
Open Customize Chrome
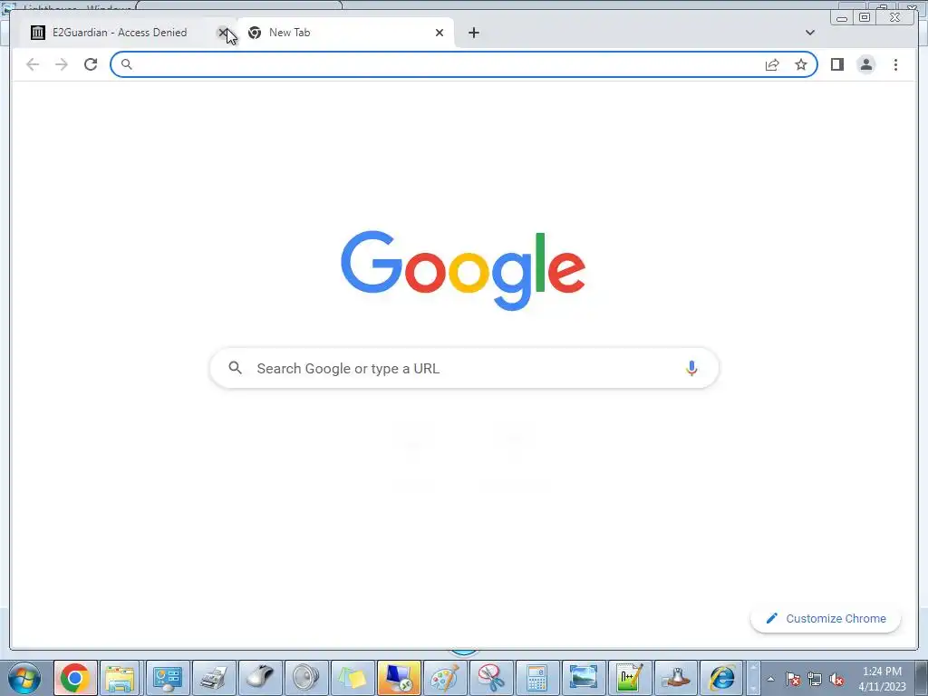(x=826, y=618)
